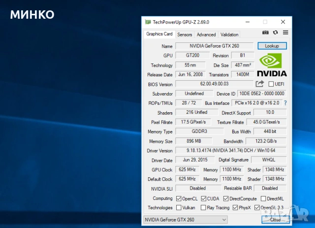Toggle the Ray Tracing checkbox
The image size is (315, 228).
tap(203, 207)
